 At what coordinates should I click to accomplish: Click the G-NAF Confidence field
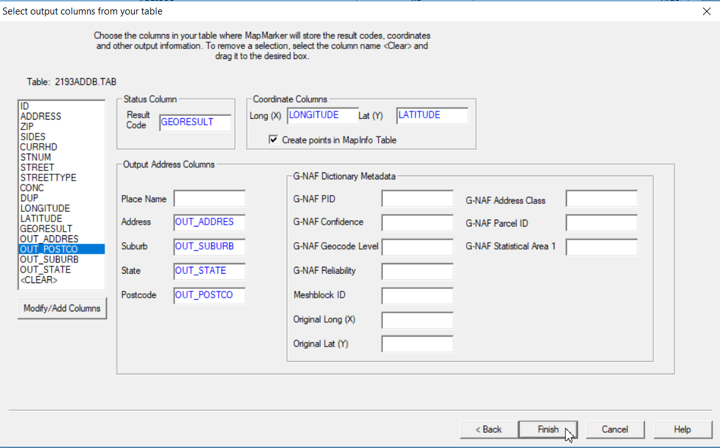point(418,222)
